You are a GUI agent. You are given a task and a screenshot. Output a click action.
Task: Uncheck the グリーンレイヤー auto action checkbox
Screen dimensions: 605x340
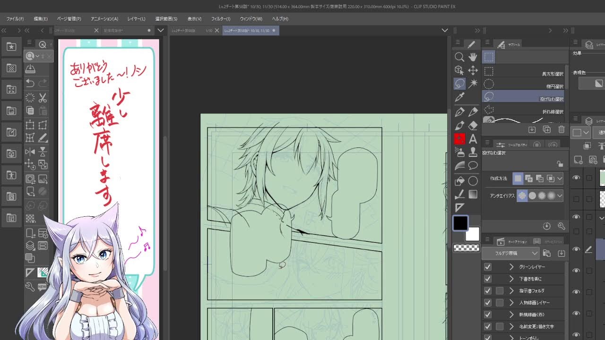(x=488, y=267)
